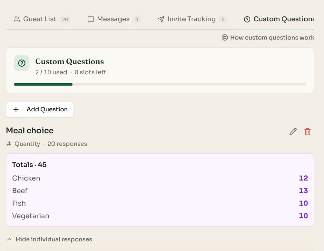Open the Invite Tracking tab

coord(192,19)
